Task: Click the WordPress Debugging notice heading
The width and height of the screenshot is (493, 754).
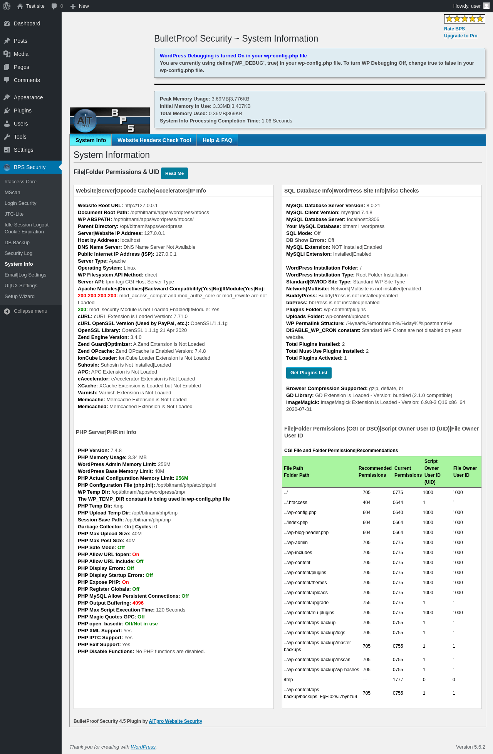Action: [x=233, y=56]
